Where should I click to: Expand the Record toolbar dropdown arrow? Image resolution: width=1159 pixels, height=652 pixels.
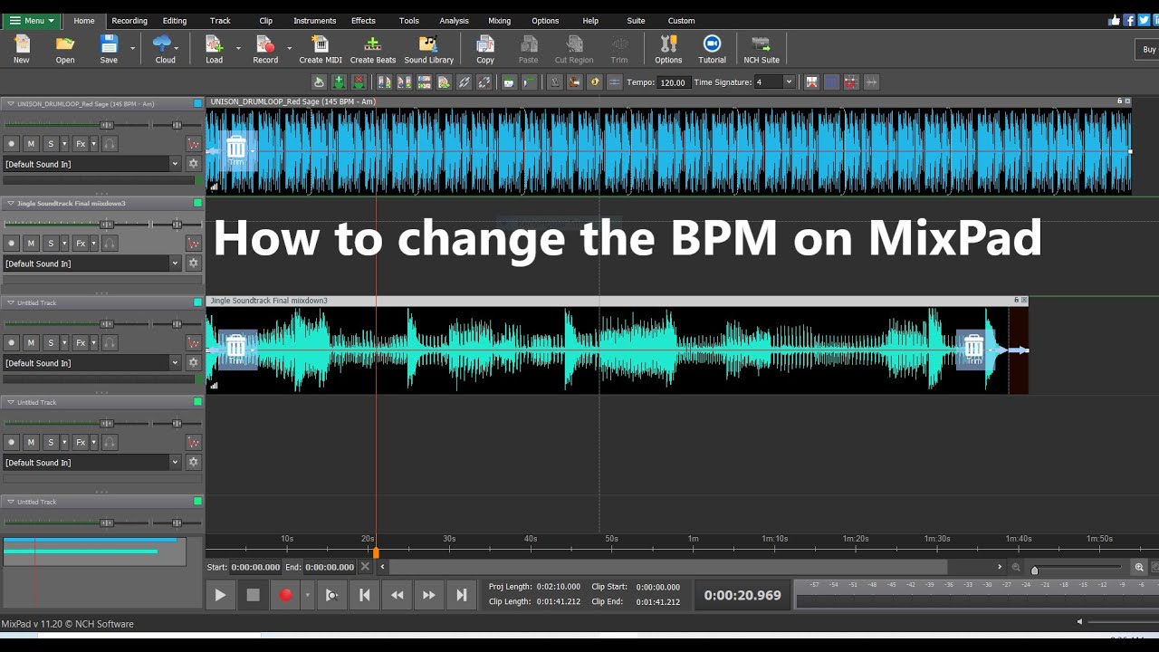point(290,49)
